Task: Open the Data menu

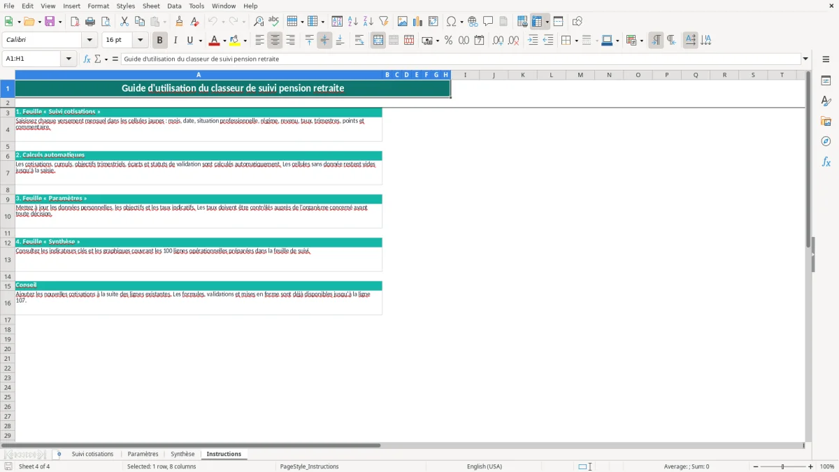Action: coord(174,6)
